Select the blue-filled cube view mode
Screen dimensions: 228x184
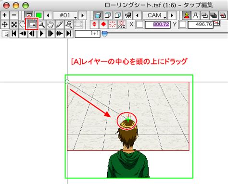point(98,15)
